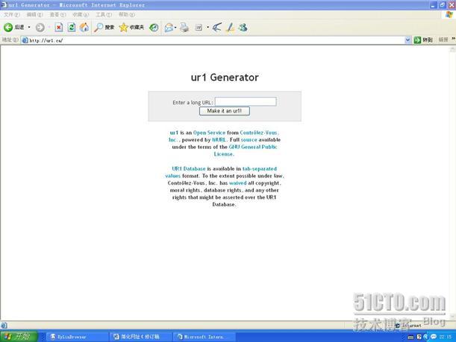Go to the Home page icon

[x=84, y=28]
